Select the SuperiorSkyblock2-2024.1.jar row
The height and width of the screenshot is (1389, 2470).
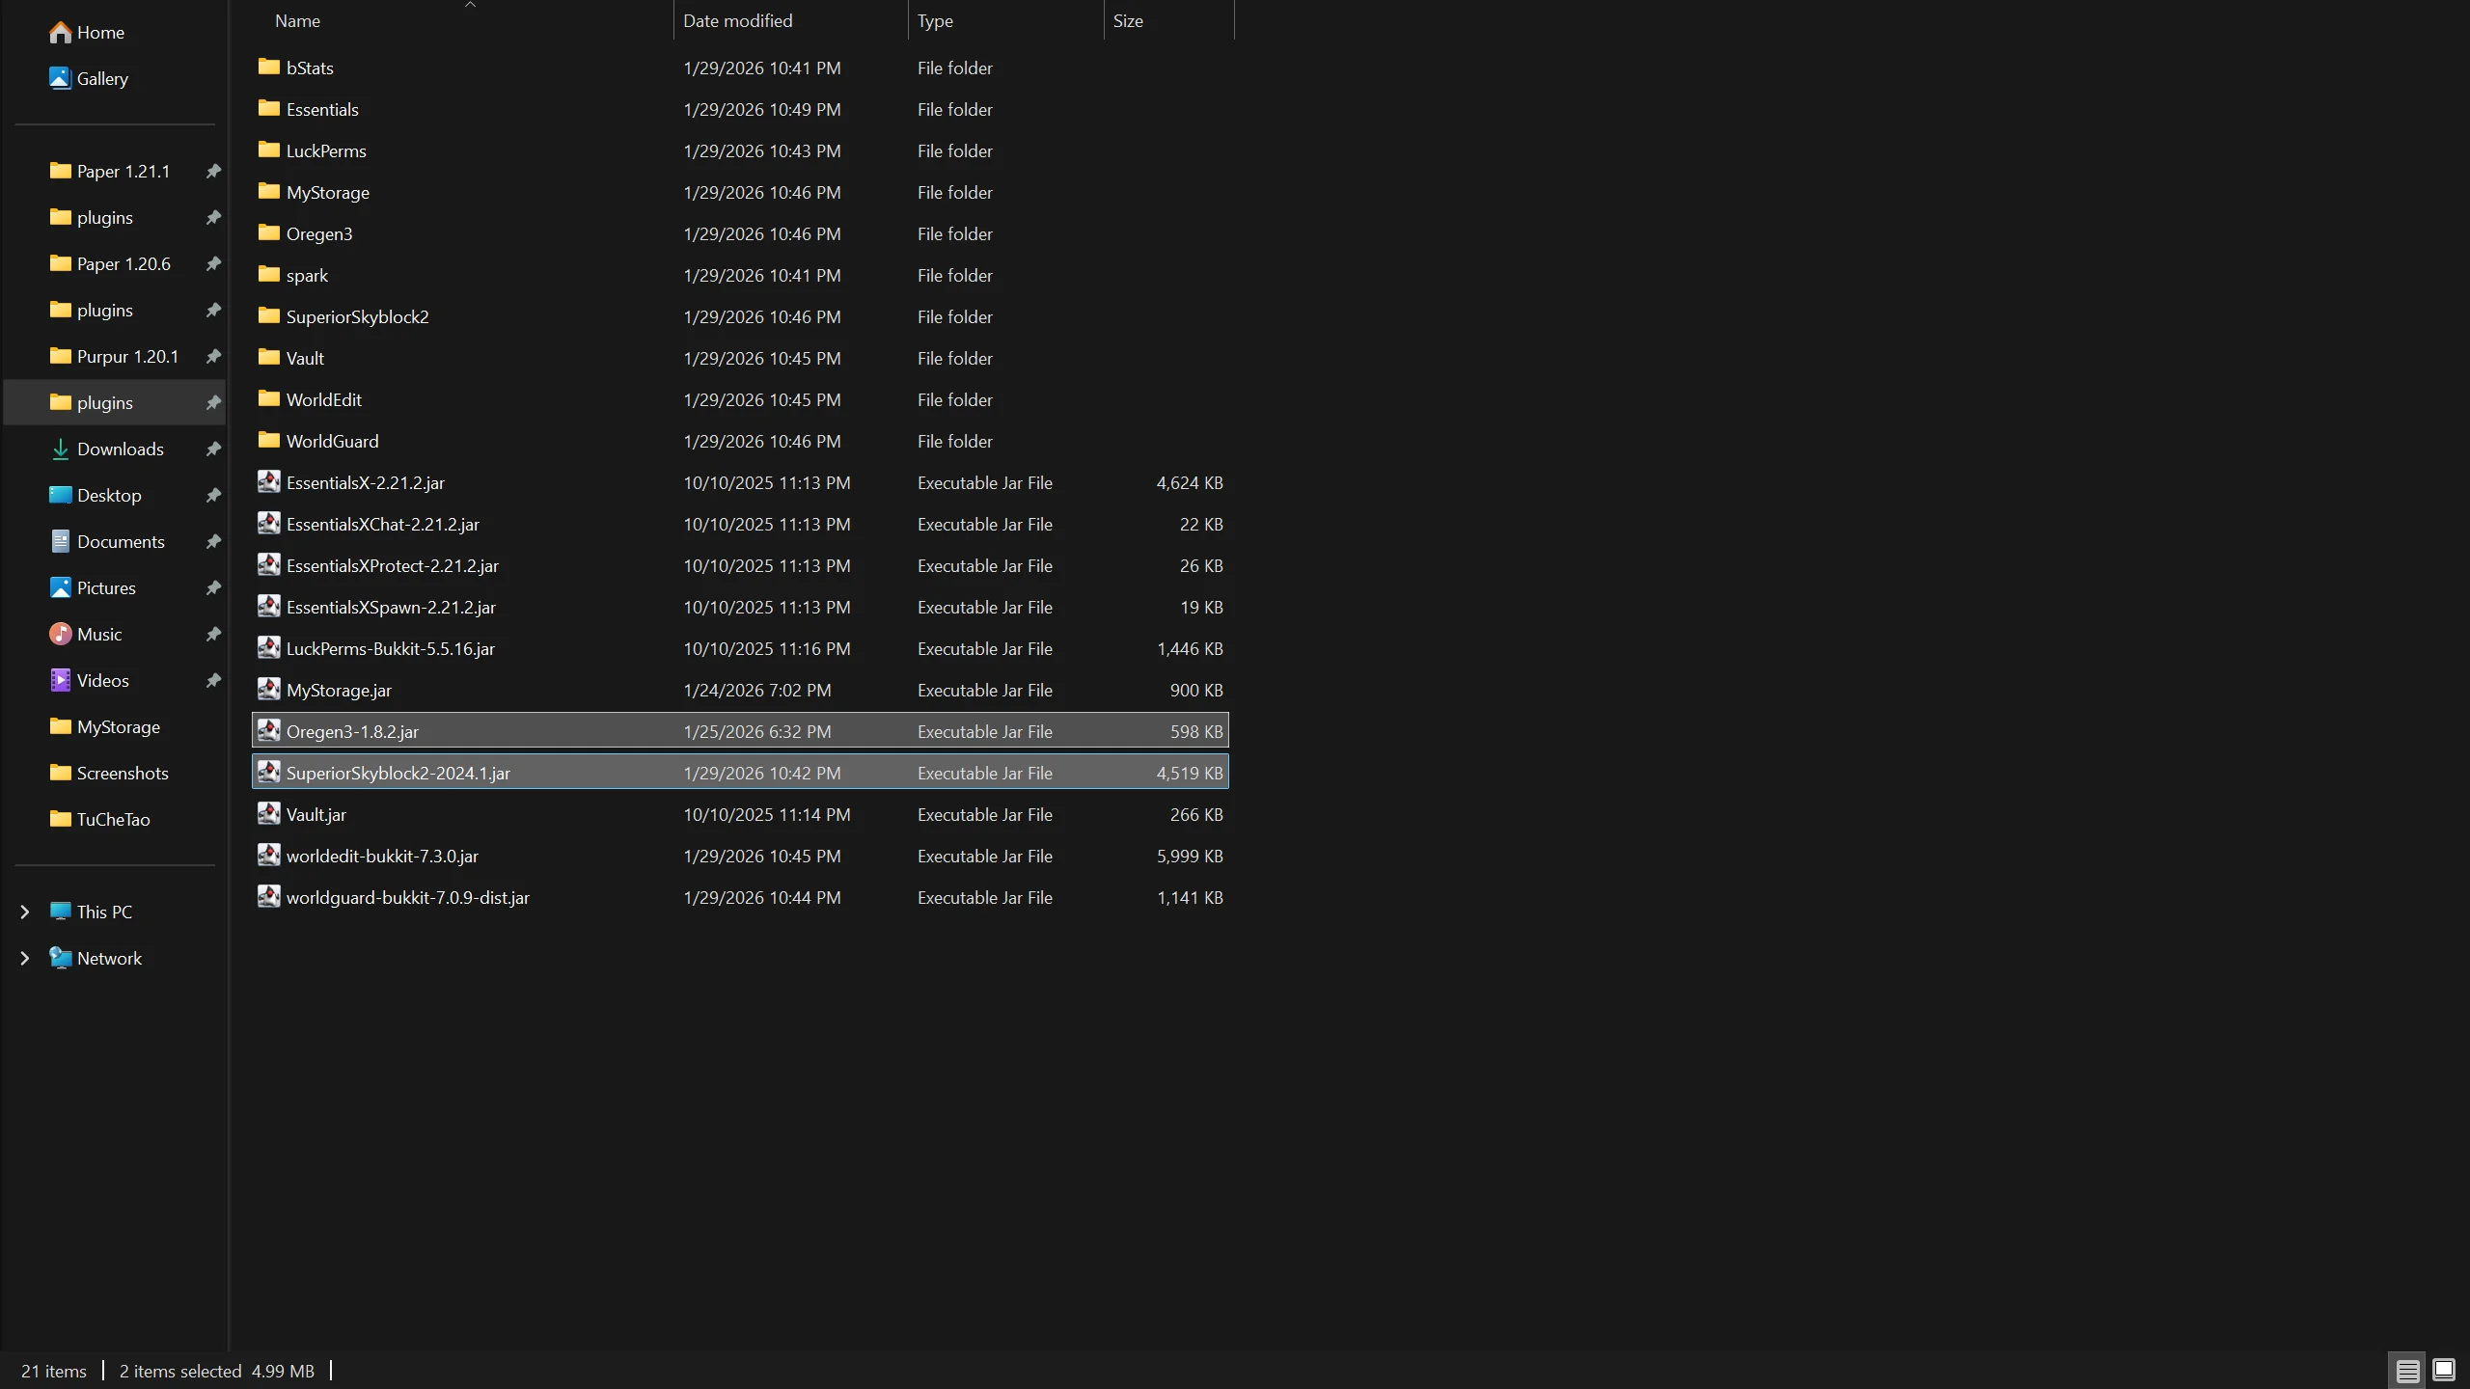[398, 774]
